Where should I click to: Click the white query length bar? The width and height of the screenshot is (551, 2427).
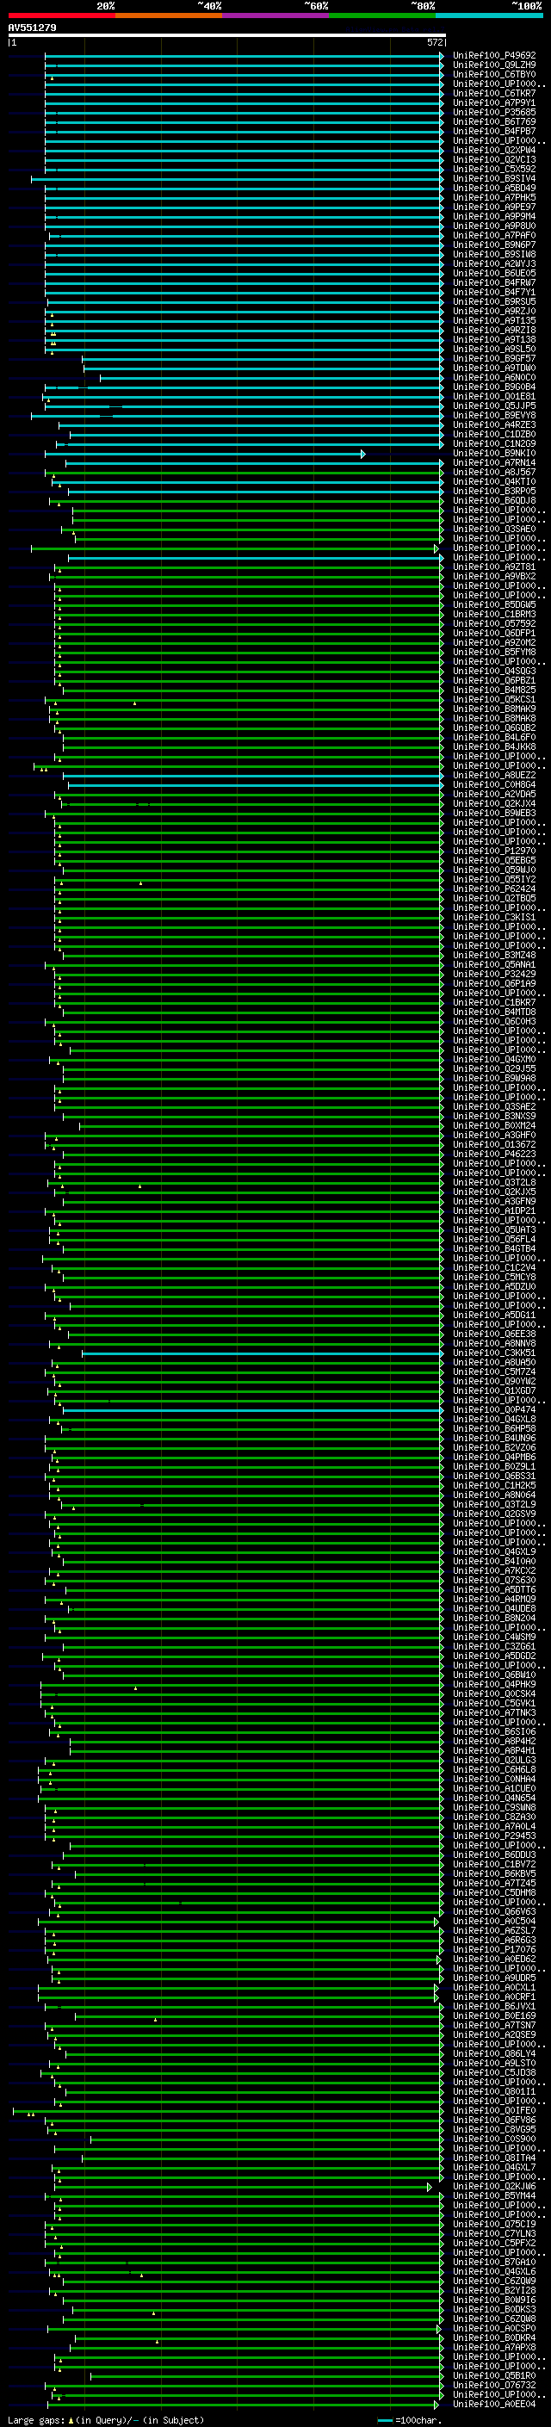pos(227,34)
